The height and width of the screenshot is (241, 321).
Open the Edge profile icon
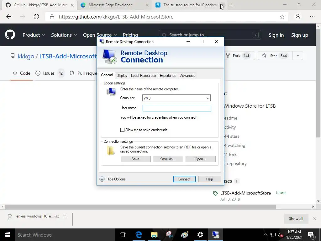298,16
